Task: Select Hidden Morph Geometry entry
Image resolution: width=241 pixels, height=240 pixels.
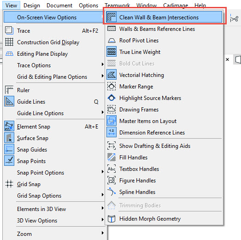Action: (164, 219)
